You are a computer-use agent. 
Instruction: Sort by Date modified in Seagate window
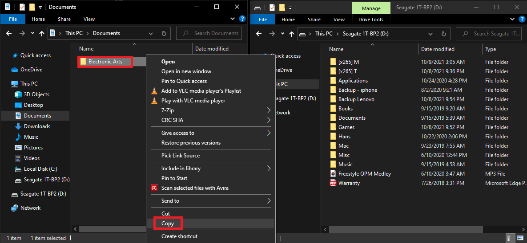438,49
